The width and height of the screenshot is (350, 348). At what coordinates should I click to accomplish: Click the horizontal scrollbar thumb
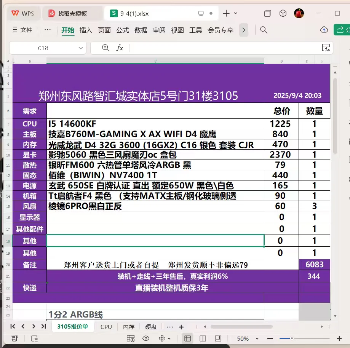pyautogui.click(x=241, y=327)
